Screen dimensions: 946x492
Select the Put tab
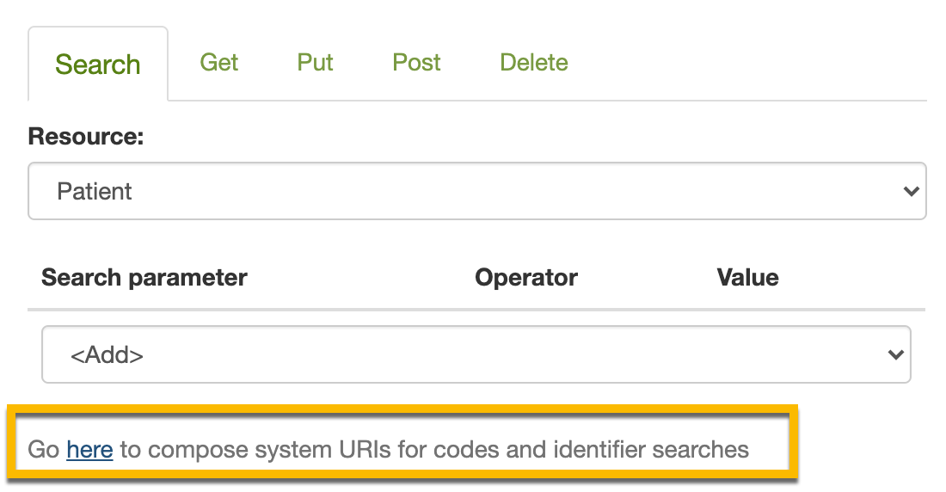(315, 62)
